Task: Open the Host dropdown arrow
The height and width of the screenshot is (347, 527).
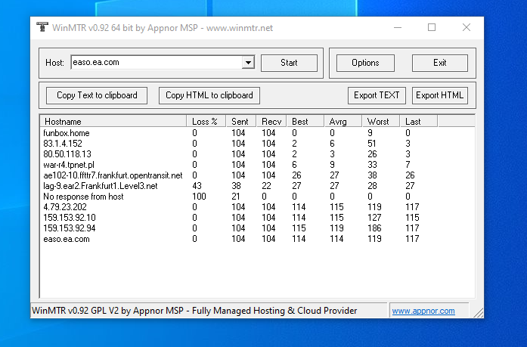Action: coord(248,63)
